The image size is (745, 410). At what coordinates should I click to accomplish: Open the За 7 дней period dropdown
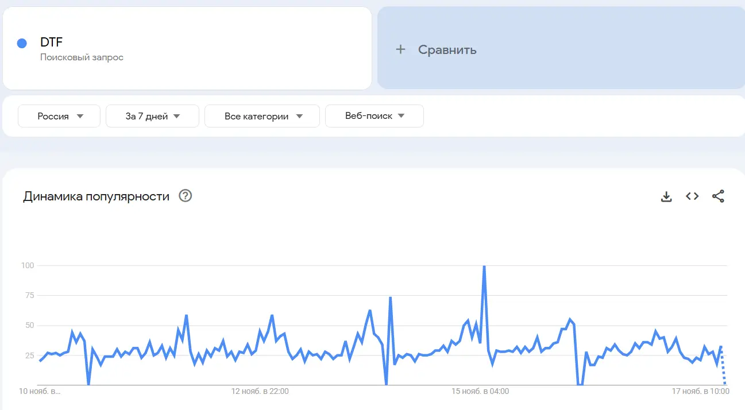point(152,116)
